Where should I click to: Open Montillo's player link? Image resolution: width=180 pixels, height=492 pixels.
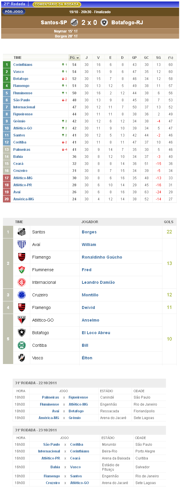(90, 295)
